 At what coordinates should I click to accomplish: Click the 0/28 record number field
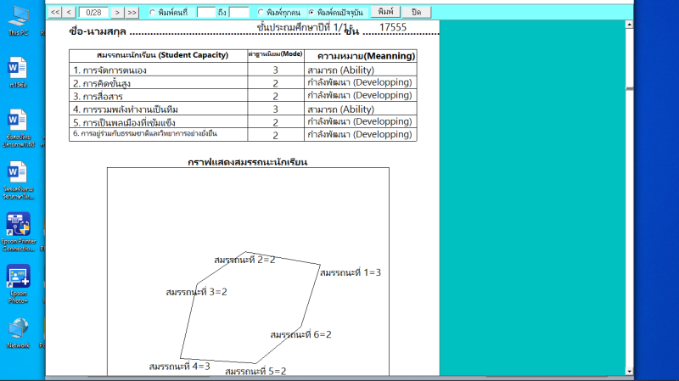tap(94, 13)
